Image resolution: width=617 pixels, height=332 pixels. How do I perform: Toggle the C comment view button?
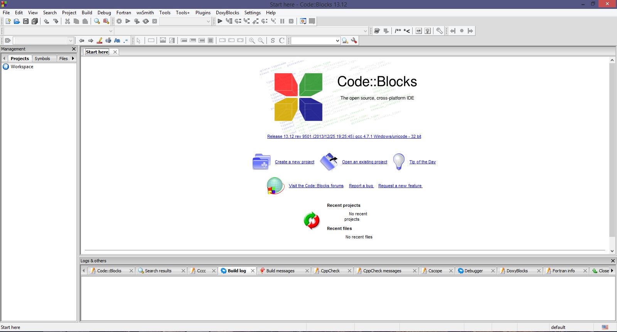[282, 40]
